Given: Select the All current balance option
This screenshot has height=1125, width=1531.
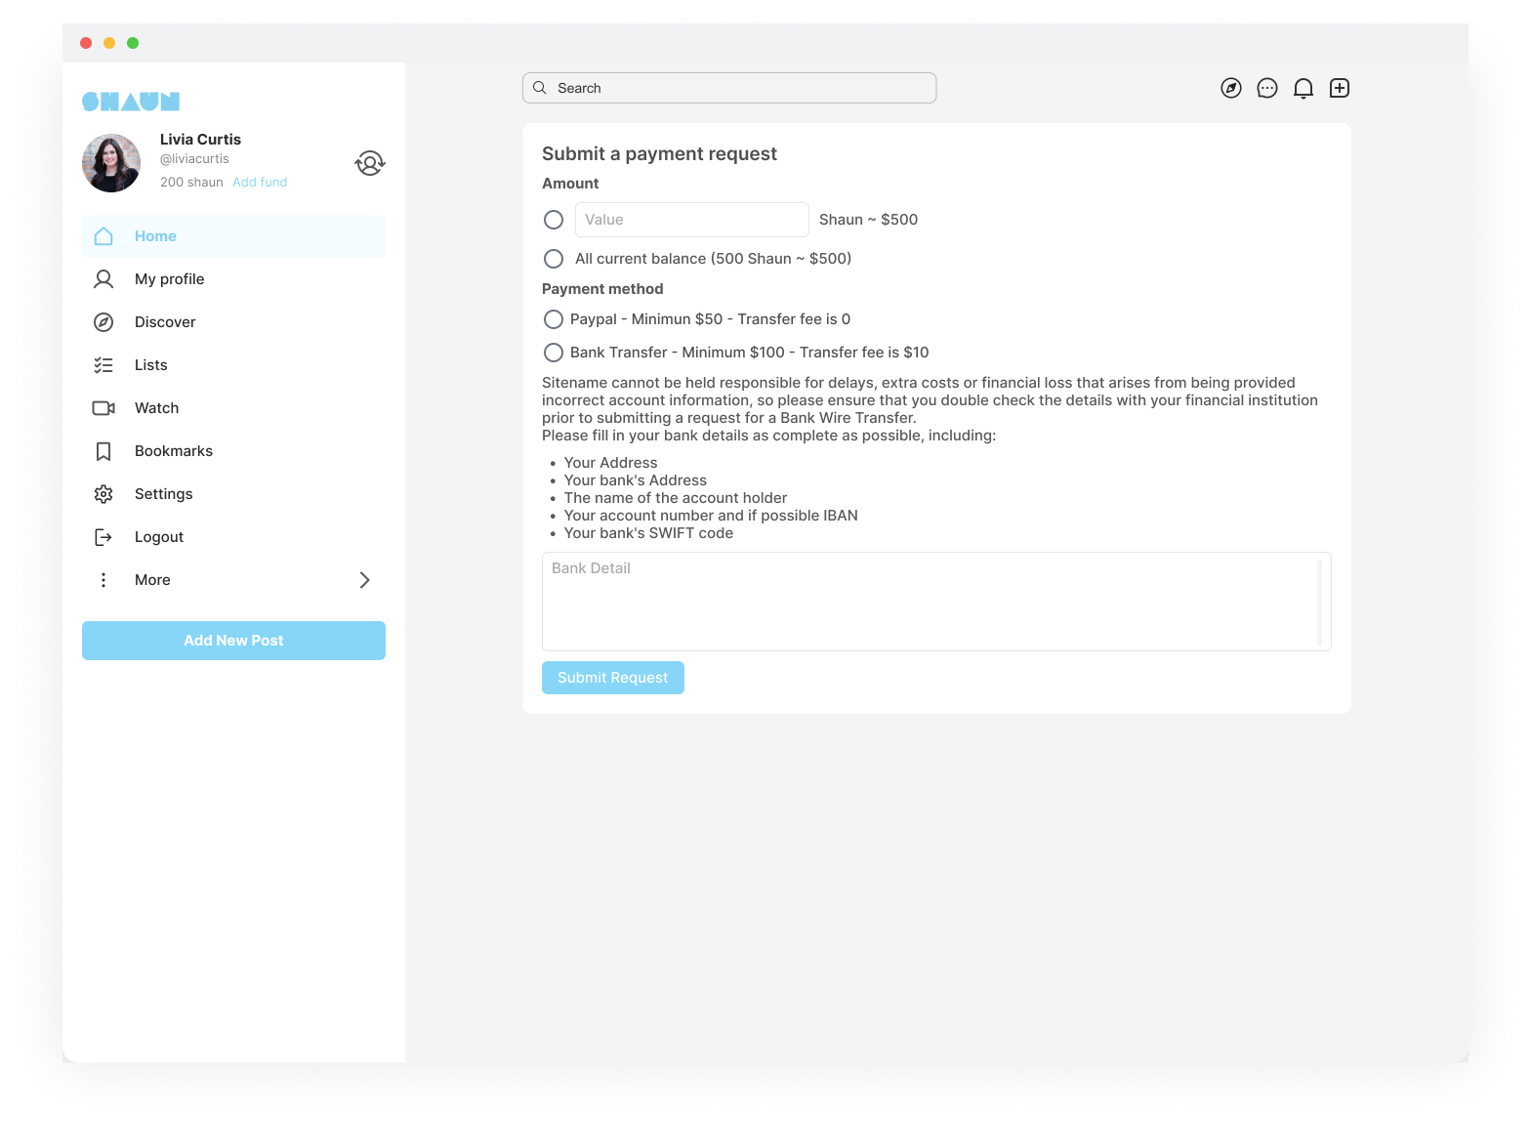Looking at the screenshot, I should pyautogui.click(x=554, y=259).
